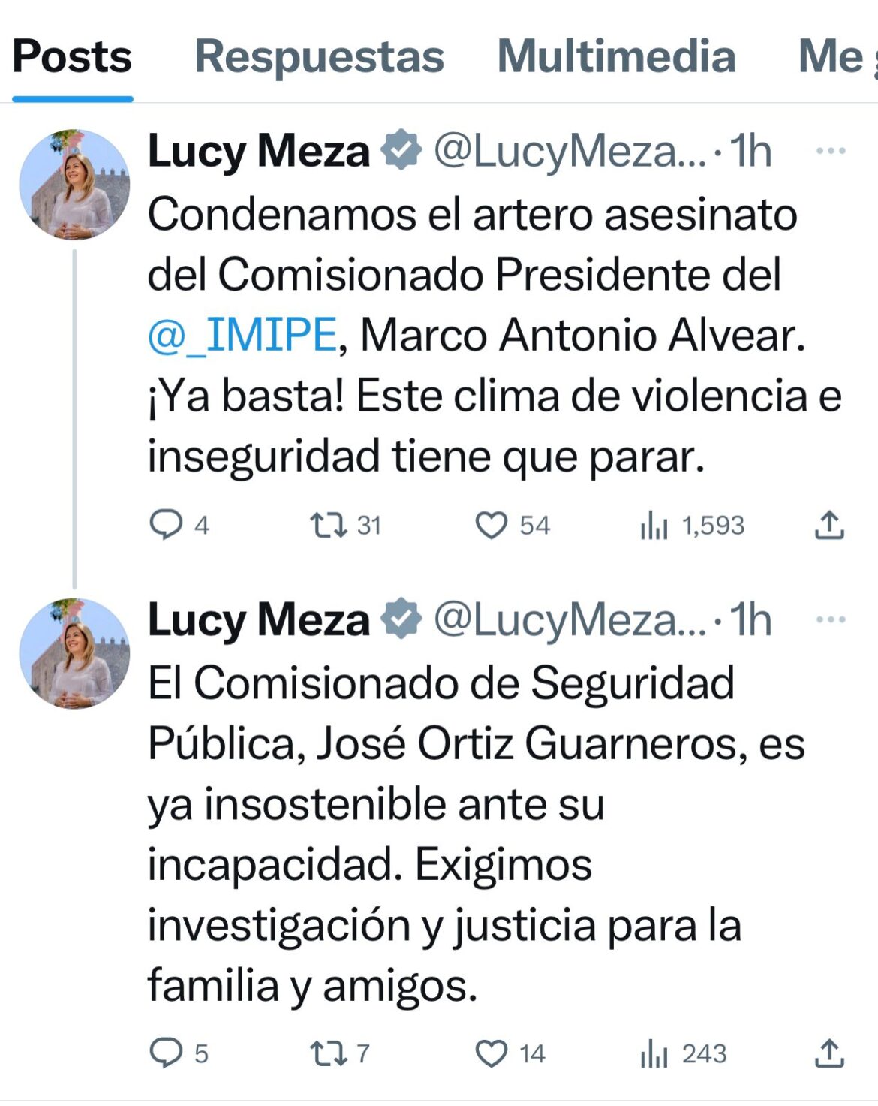Image resolution: width=878 pixels, height=1106 pixels.
Task: Open Lucy Meza's profile from first post name
Action: (259, 151)
